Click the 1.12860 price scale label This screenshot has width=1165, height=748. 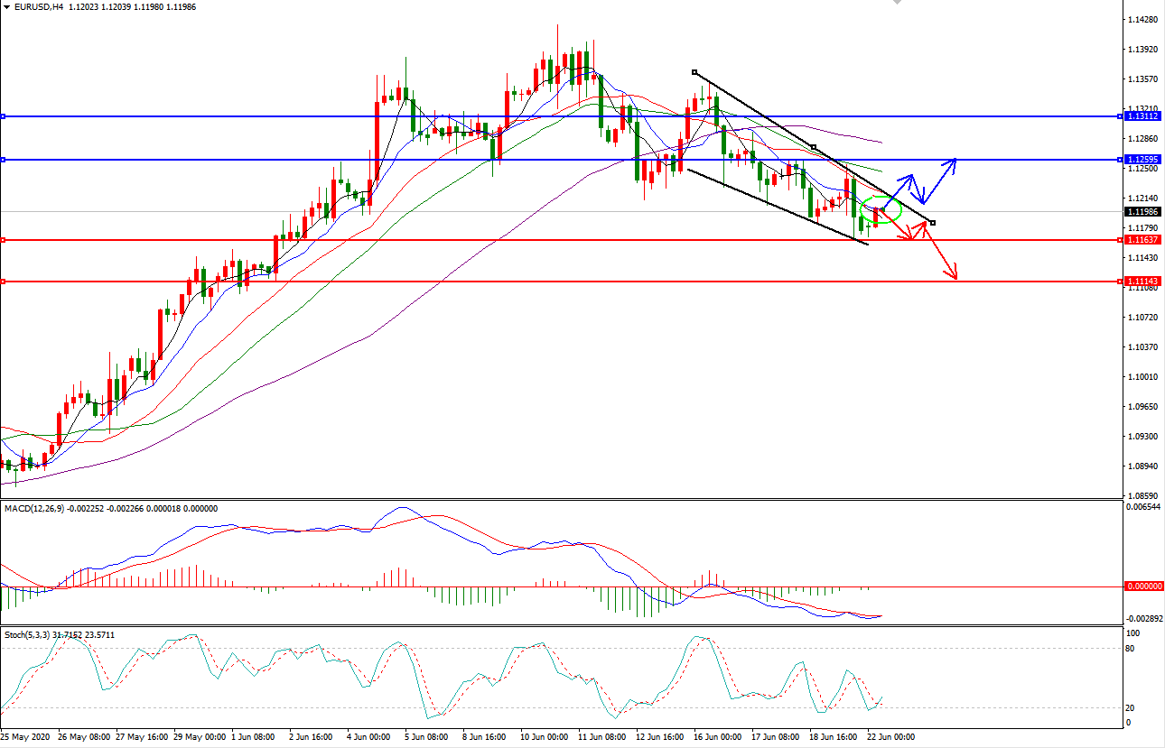click(x=1142, y=138)
